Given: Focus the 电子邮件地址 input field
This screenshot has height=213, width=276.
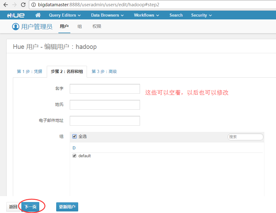Looking at the screenshot, I should pos(105,121).
